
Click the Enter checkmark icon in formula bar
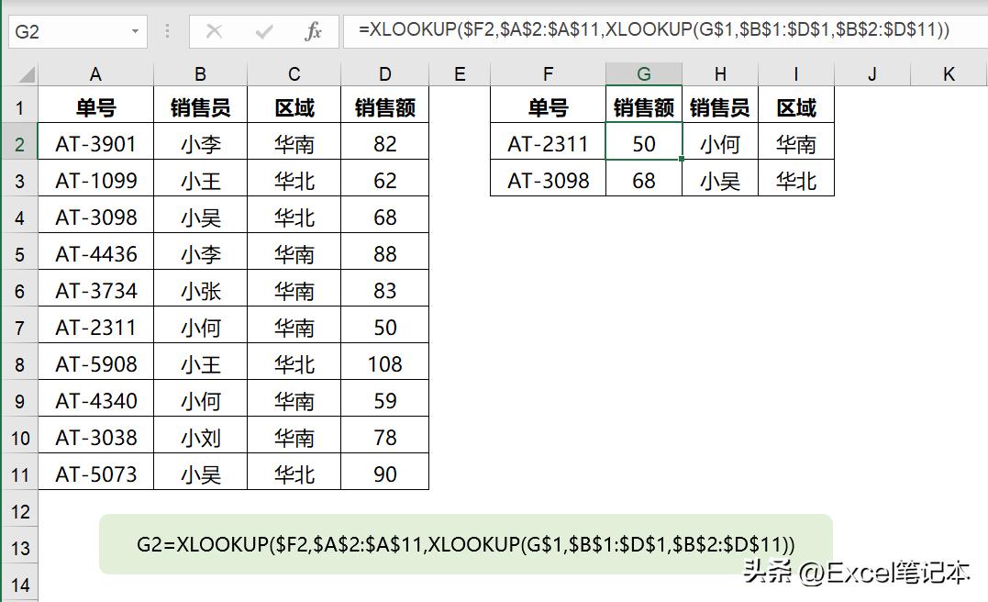click(x=262, y=30)
